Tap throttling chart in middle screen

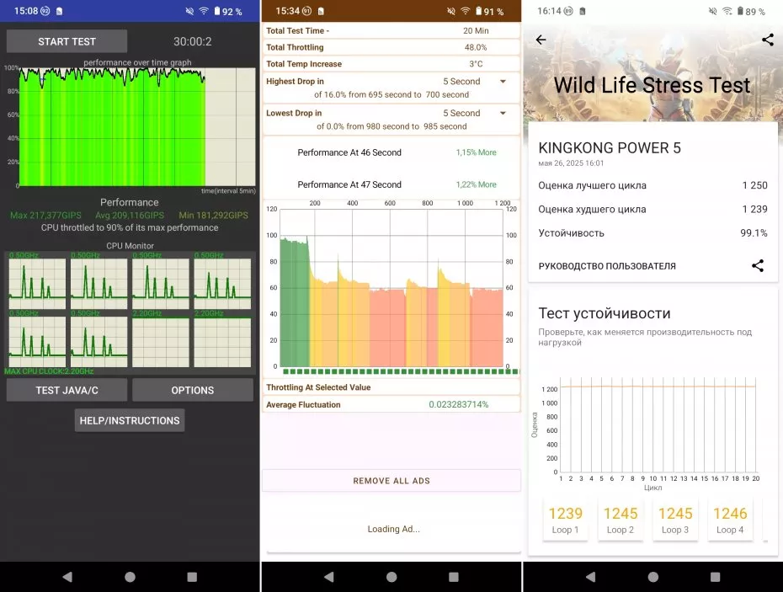coord(391,287)
